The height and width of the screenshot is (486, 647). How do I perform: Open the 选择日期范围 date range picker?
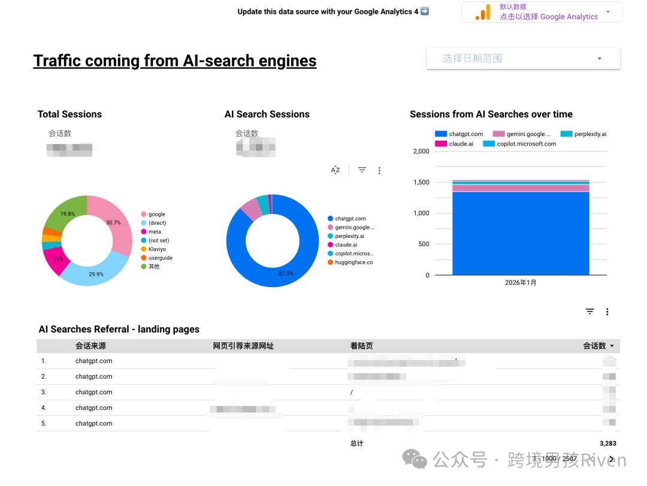click(523, 59)
